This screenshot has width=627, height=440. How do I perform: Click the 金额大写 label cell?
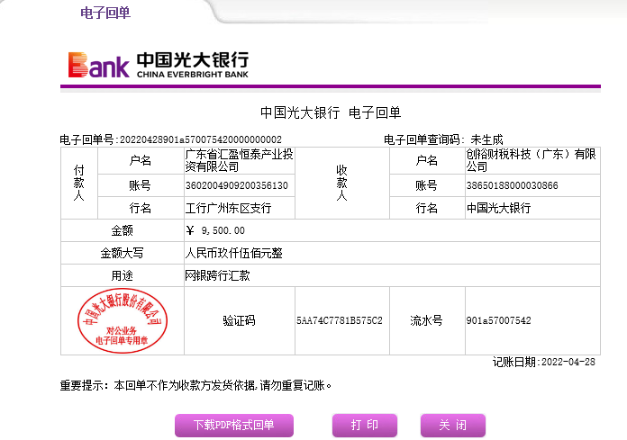click(x=123, y=253)
